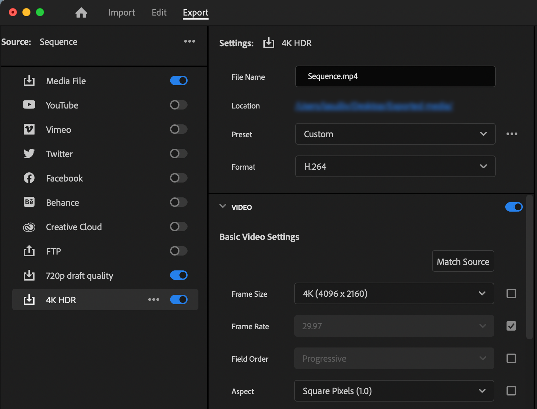The width and height of the screenshot is (537, 409).
Task: Click the YouTube destination icon
Action: [29, 105]
